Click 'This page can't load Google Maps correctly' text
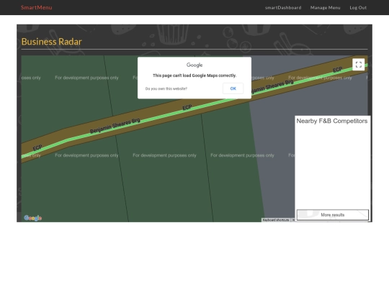This screenshot has width=389, height=291. [x=194, y=75]
